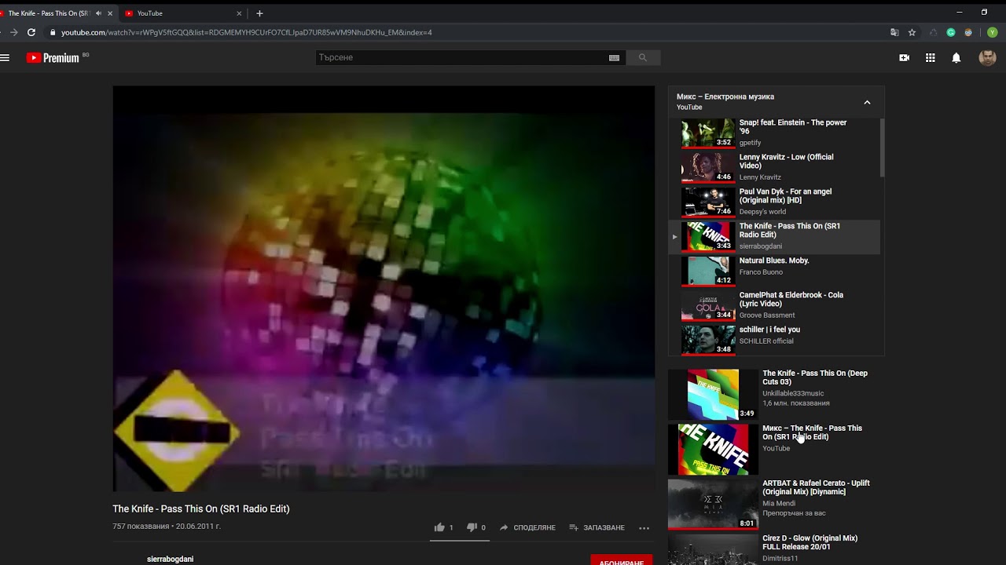
Task: Click the video player area
Action: point(384,289)
